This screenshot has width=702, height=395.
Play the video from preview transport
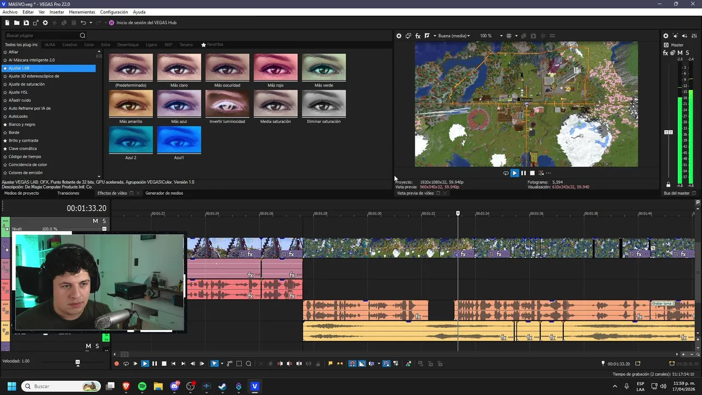pos(514,173)
